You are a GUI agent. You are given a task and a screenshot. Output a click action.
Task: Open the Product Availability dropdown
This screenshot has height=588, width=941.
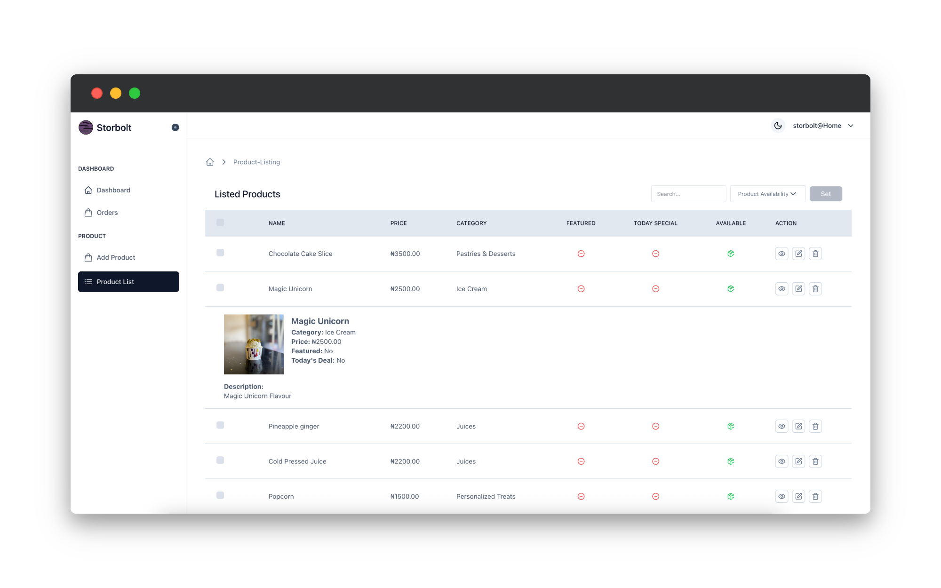(x=767, y=193)
